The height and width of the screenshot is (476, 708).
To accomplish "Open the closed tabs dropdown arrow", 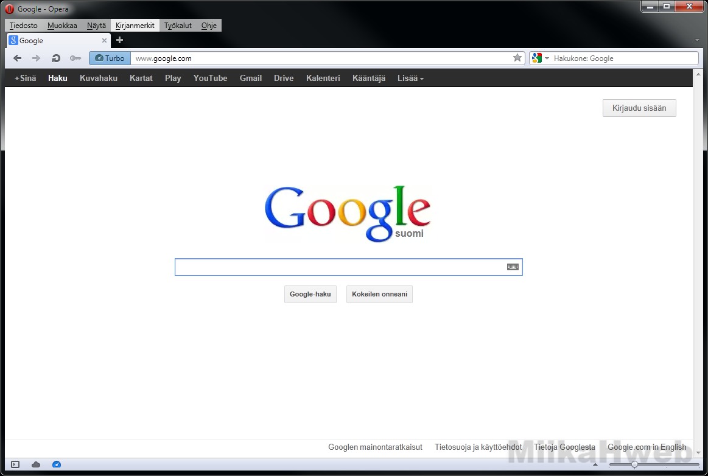I will click(697, 40).
